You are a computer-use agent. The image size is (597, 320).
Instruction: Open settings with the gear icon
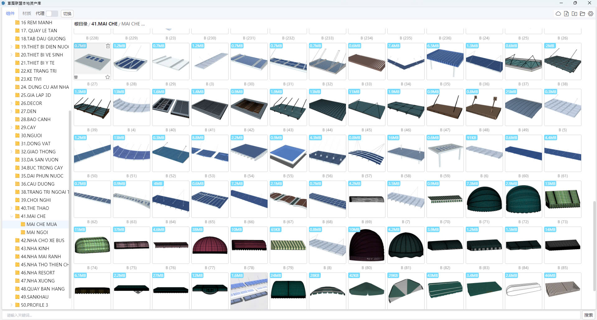(x=590, y=14)
